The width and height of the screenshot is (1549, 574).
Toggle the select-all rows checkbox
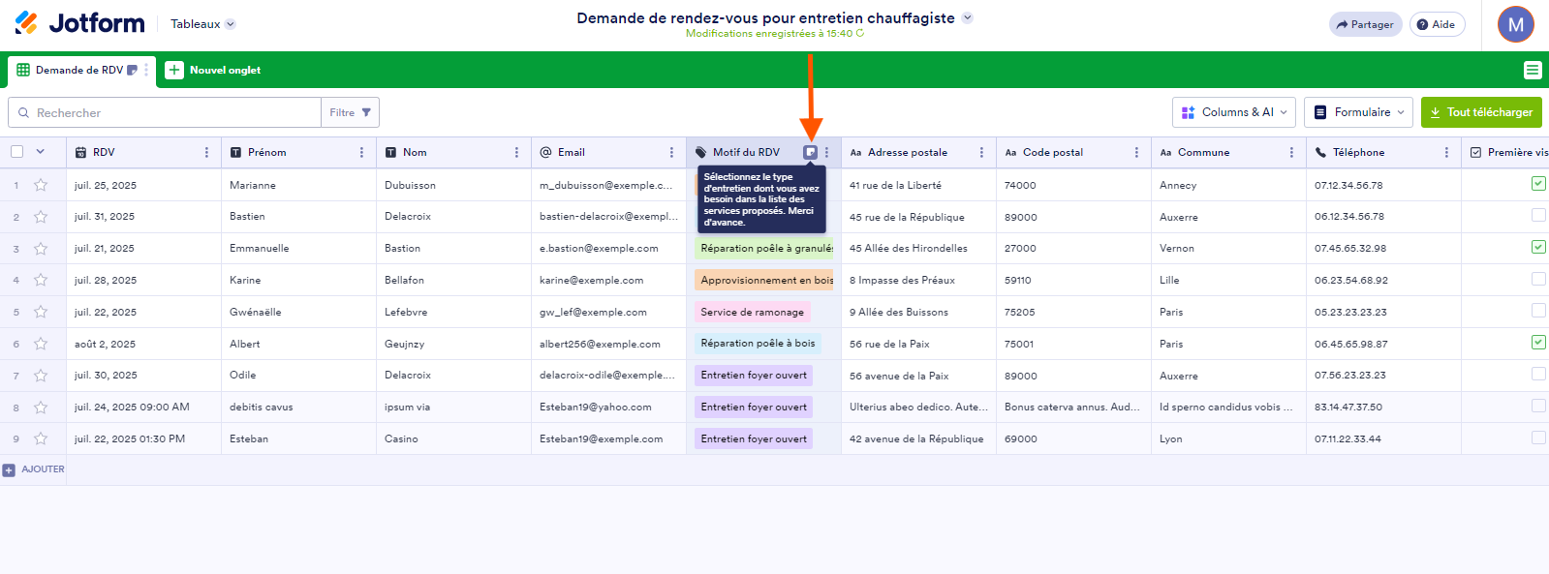[16, 152]
